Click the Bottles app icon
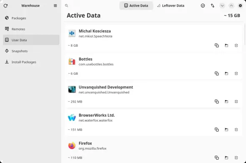Screen dimensions: 246x163 pyautogui.click(x=72, y=61)
